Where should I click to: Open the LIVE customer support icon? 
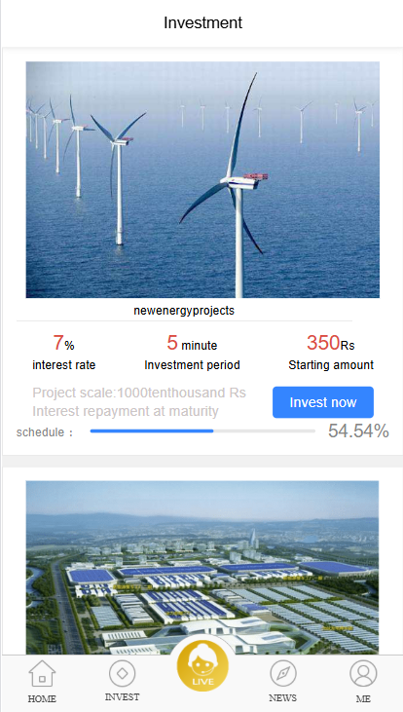tap(202, 665)
